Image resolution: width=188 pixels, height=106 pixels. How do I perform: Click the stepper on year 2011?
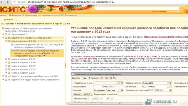pyautogui.click(x=98, y=99)
